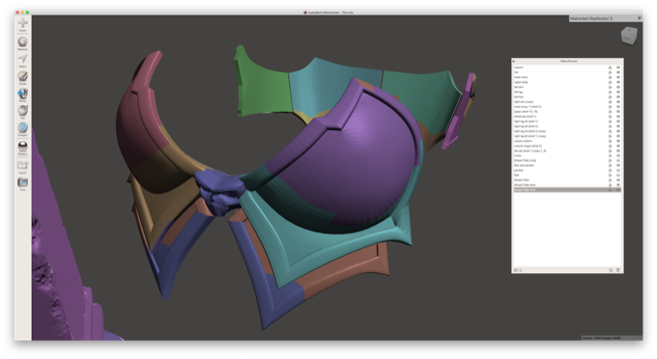Open the Print view
This screenshot has width=657, height=359.
(x=22, y=184)
